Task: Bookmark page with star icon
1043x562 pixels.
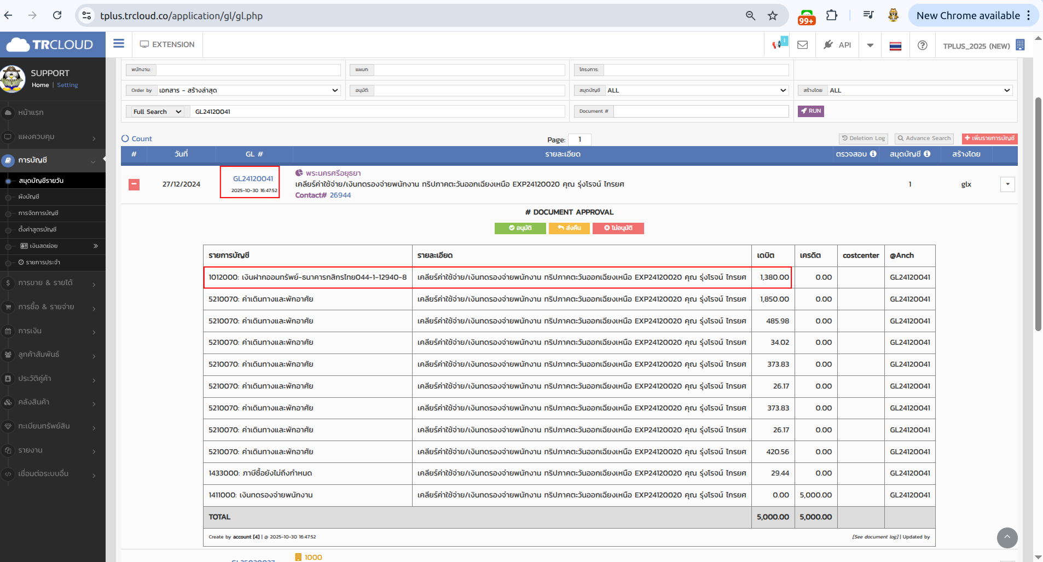Action: 772,16
